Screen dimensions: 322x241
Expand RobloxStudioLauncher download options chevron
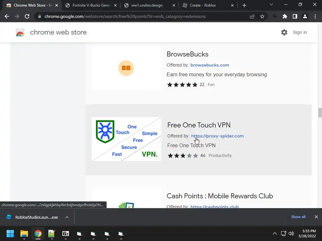pyautogui.click(x=67, y=217)
